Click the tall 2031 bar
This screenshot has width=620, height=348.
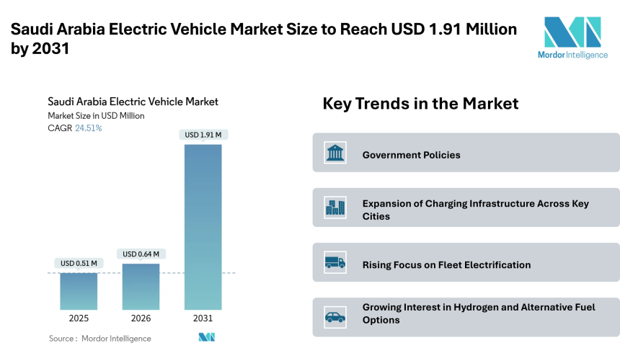203,227
